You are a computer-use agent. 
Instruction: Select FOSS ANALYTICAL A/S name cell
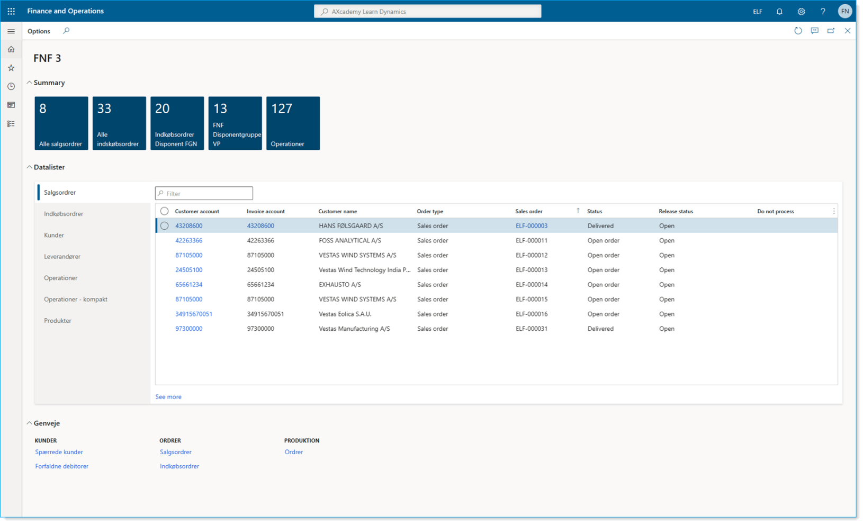point(350,240)
